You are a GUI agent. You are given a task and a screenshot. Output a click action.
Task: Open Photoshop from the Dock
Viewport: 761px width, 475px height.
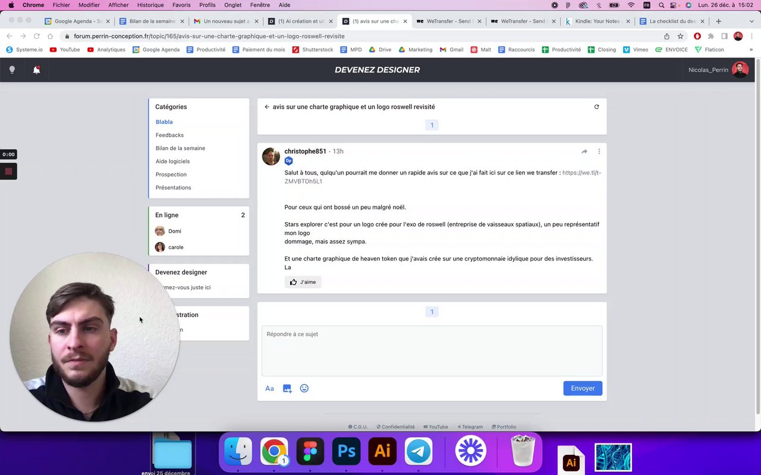coord(347,452)
